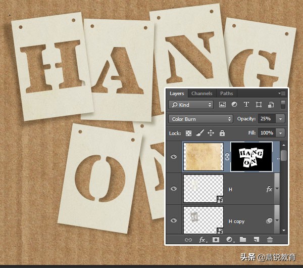This screenshot has height=268, width=303.
Task: Lock image pixels brush icon
Action: (x=200, y=133)
